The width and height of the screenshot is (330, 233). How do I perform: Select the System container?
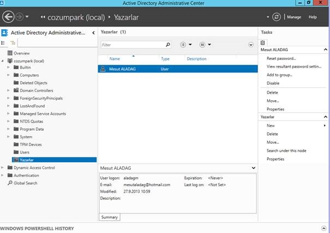pos(26,137)
